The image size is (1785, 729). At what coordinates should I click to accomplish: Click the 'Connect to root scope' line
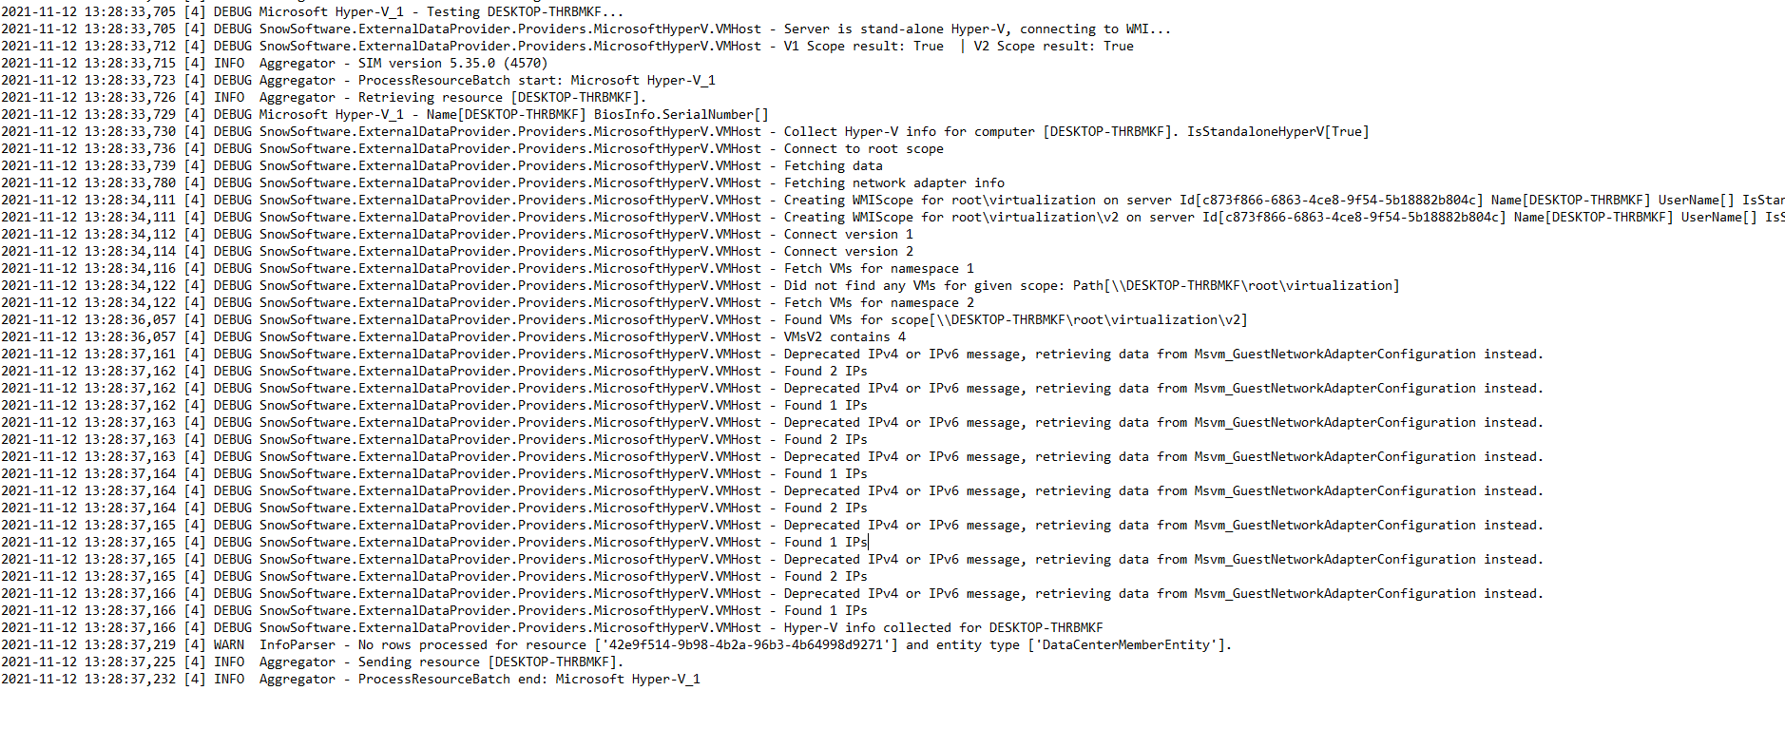pyautogui.click(x=472, y=148)
